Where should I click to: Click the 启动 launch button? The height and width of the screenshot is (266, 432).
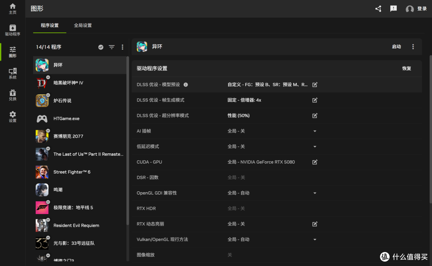tap(396, 46)
